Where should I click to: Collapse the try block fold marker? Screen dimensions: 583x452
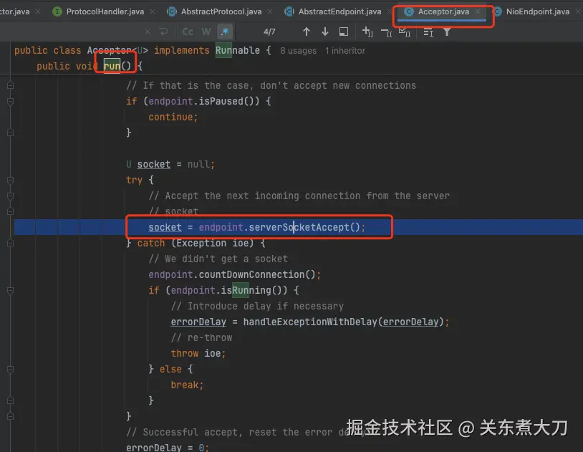11,181
